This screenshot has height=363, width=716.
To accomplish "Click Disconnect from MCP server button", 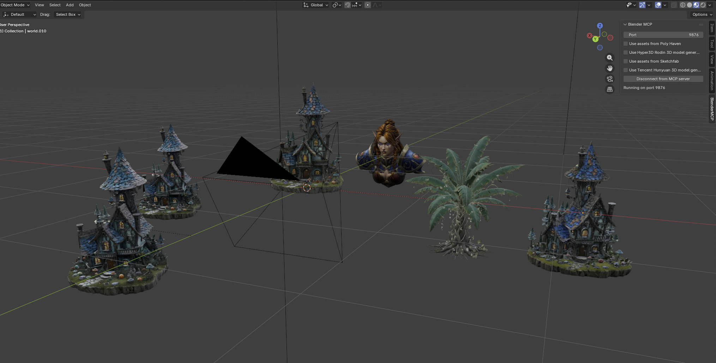I will click(663, 79).
